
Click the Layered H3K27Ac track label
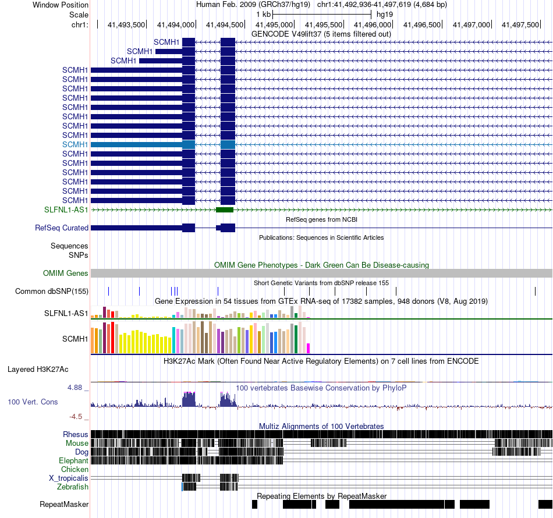(x=38, y=369)
